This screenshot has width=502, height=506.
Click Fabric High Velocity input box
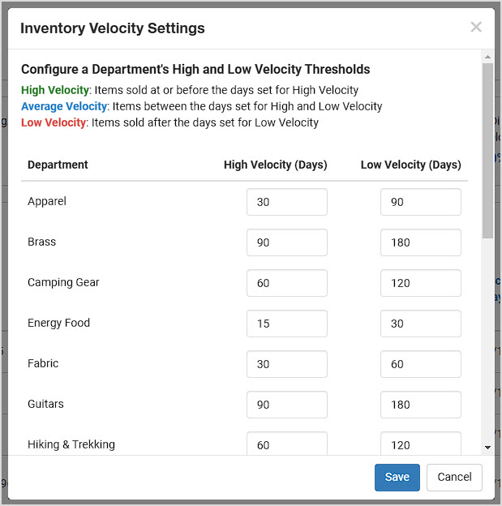(286, 364)
